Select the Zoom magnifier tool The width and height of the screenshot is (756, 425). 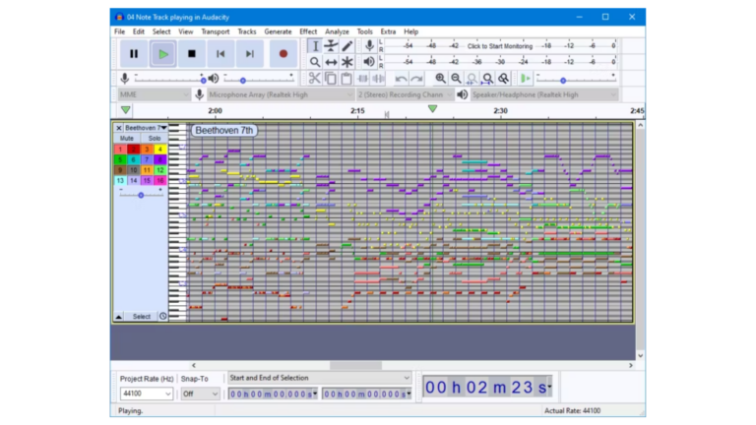[315, 62]
